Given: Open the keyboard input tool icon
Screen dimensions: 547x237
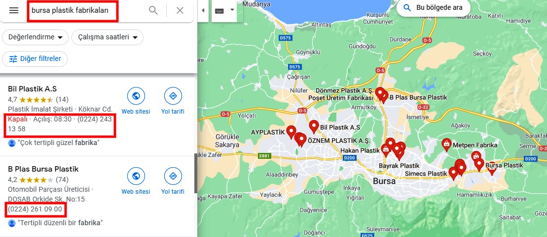Looking at the screenshot, I should (x=219, y=11).
